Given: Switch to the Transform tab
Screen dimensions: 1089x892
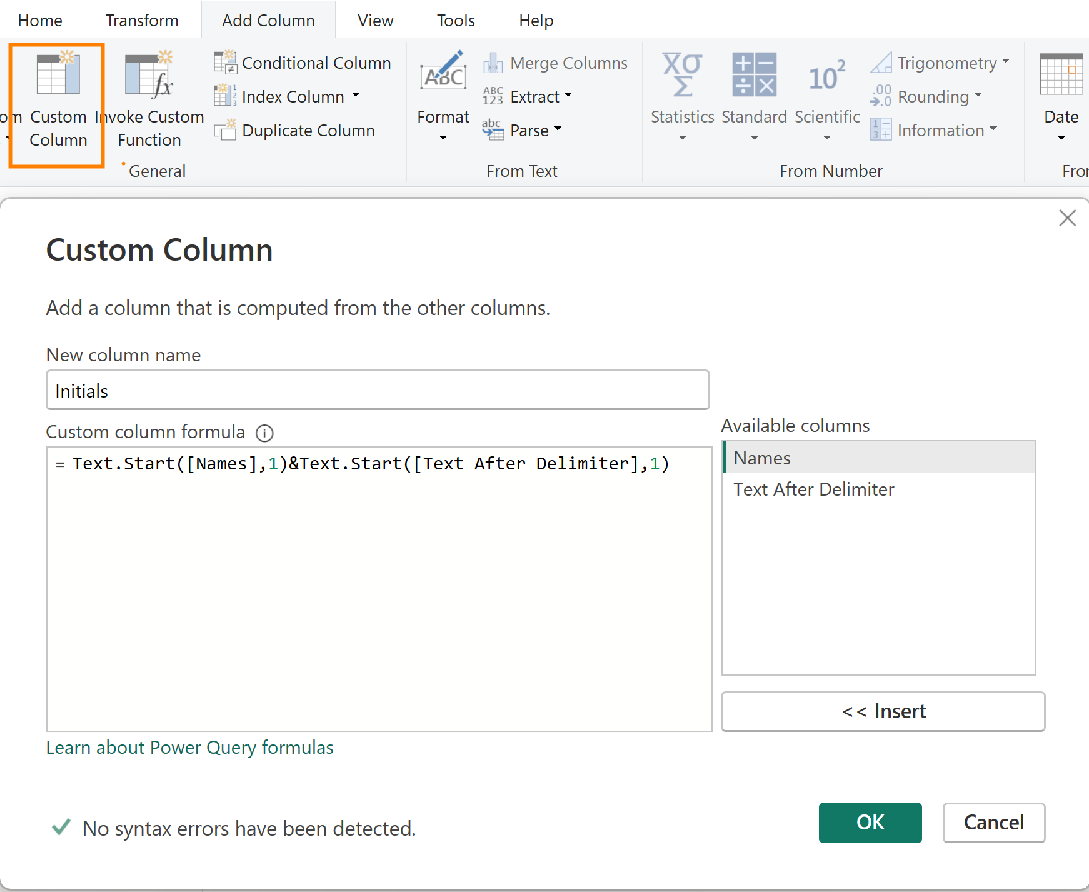Looking at the screenshot, I should (142, 21).
